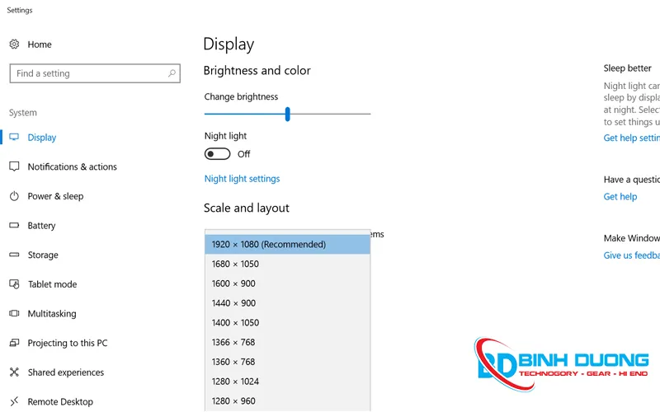This screenshot has height=412, width=660.
Task: Open the Battery settings page
Action: pos(41,226)
